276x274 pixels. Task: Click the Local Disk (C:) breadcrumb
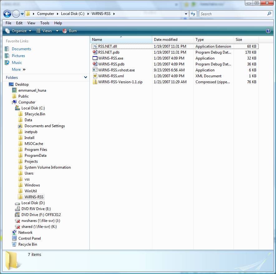point(73,14)
